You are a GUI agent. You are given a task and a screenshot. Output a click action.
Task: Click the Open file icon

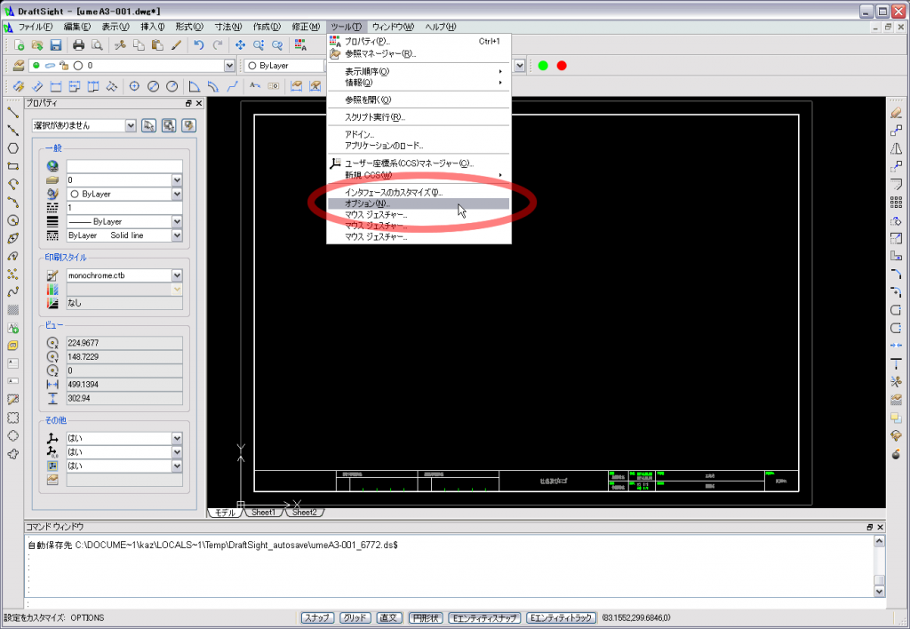click(x=37, y=45)
